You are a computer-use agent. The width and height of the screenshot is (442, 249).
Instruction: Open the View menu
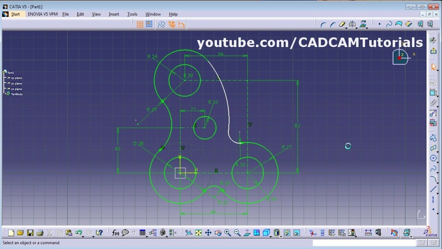[x=96, y=14]
